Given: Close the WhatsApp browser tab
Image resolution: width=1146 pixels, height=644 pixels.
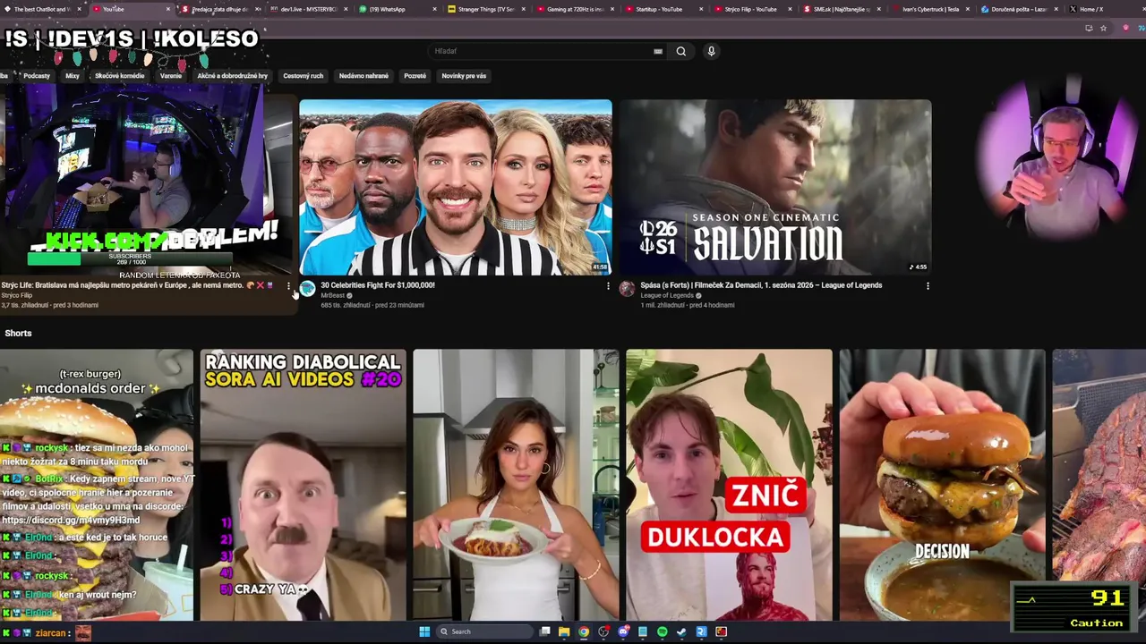Looking at the screenshot, I should [x=435, y=9].
